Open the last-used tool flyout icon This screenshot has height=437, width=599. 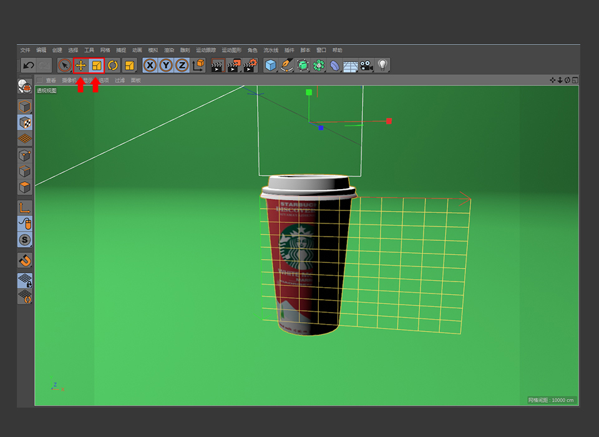tap(130, 66)
